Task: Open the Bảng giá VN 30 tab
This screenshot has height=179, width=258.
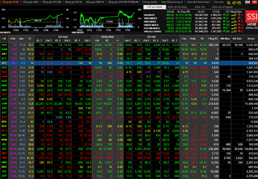Action: [x=73, y=2]
